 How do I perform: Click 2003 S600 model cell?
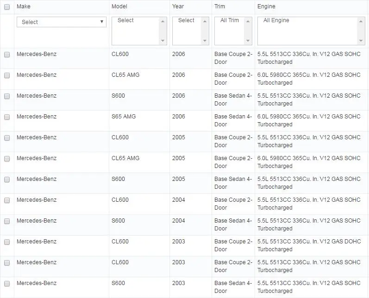(118, 283)
